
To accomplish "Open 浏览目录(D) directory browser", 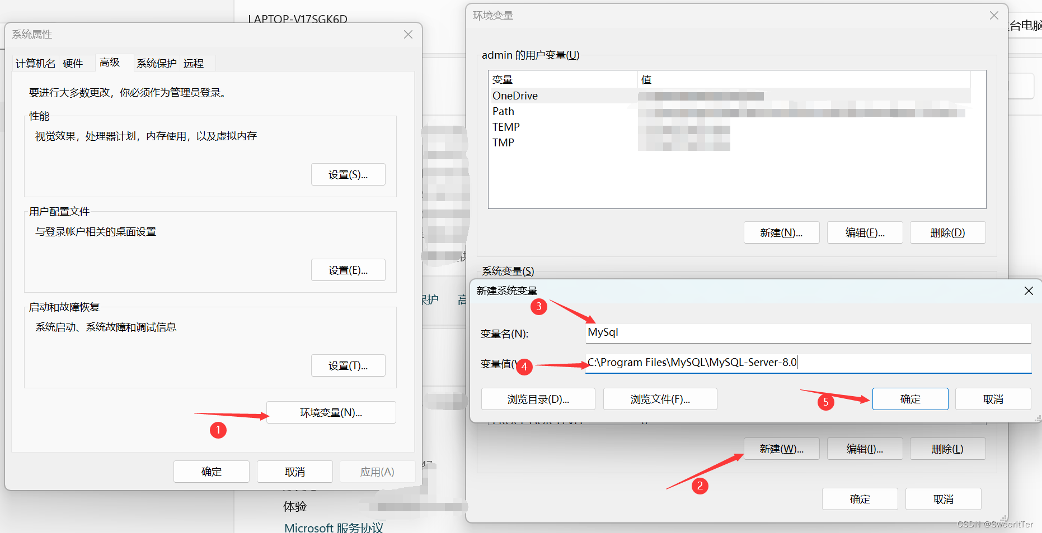I will click(x=538, y=398).
